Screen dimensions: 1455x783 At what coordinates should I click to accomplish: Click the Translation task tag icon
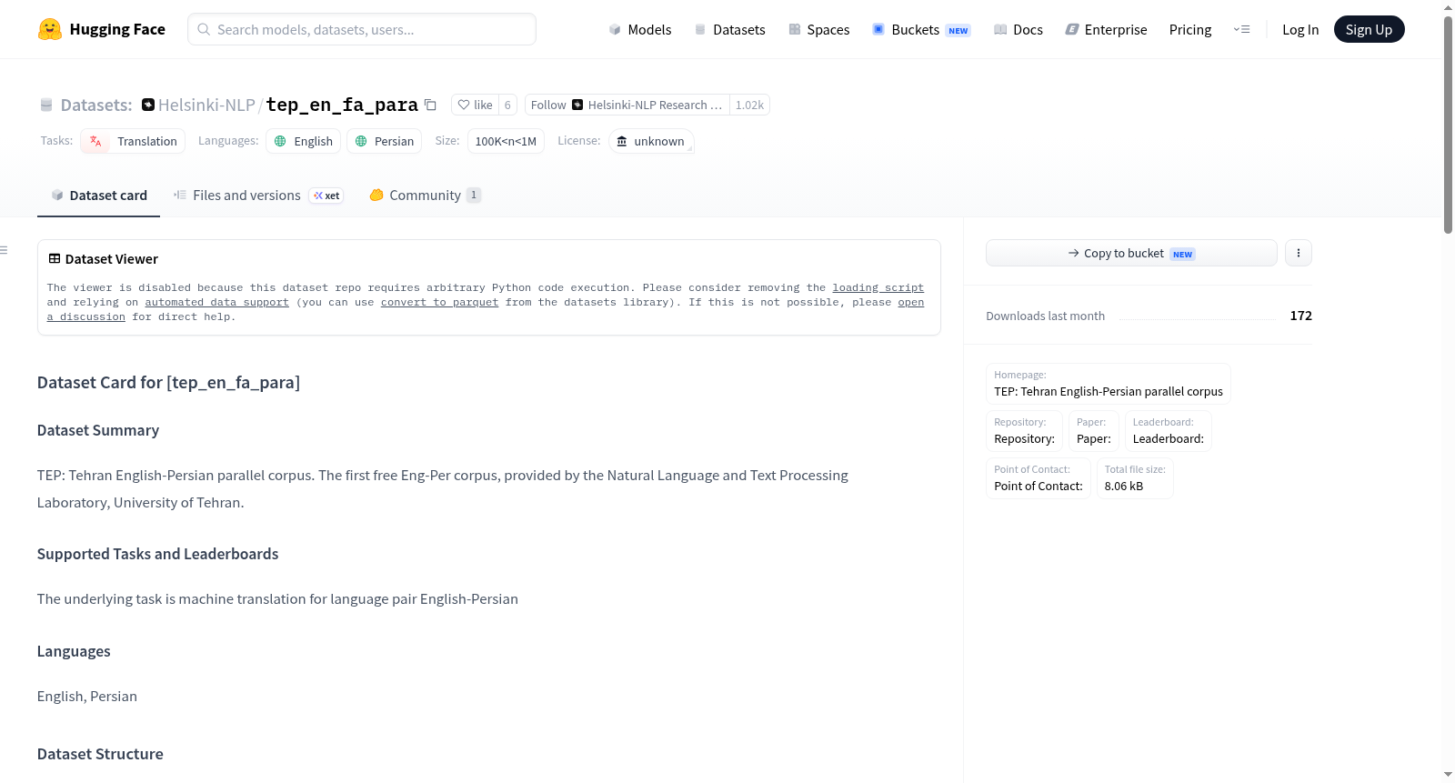tap(95, 141)
